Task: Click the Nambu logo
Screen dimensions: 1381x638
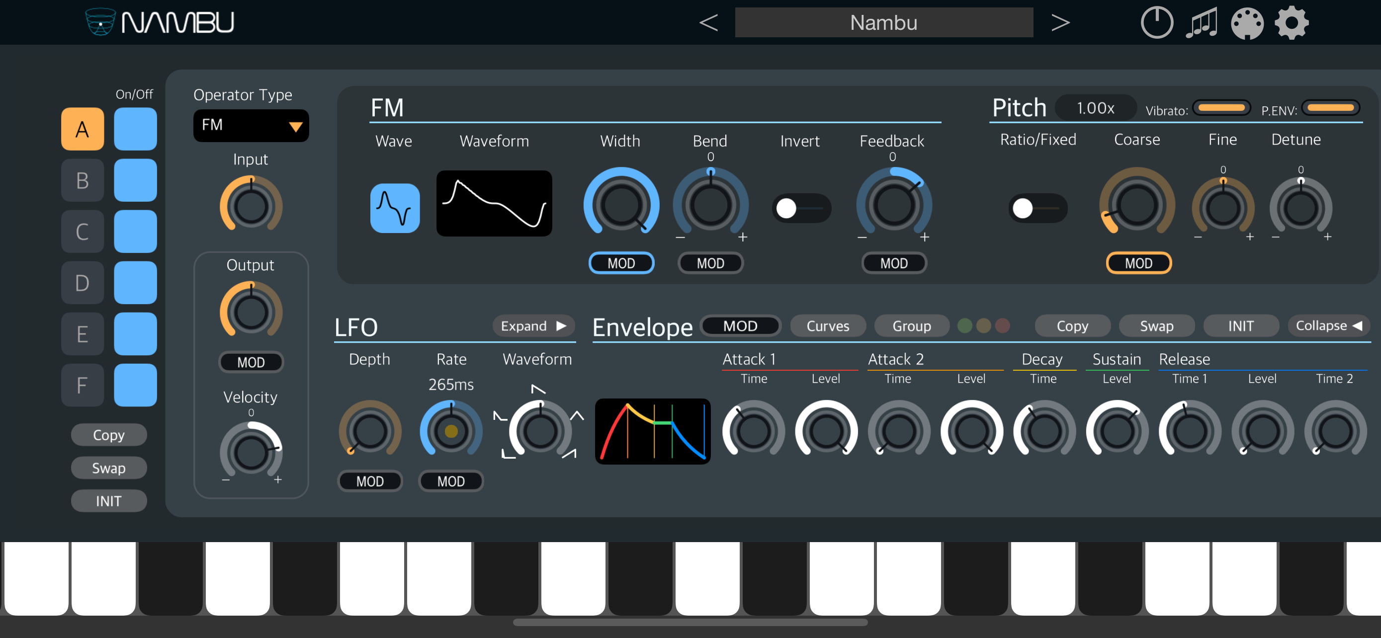Action: point(159,22)
